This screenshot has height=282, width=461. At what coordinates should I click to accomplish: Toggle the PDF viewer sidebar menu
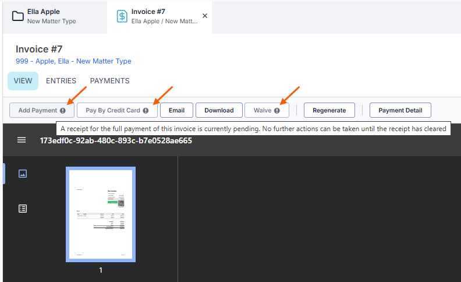[x=22, y=140]
